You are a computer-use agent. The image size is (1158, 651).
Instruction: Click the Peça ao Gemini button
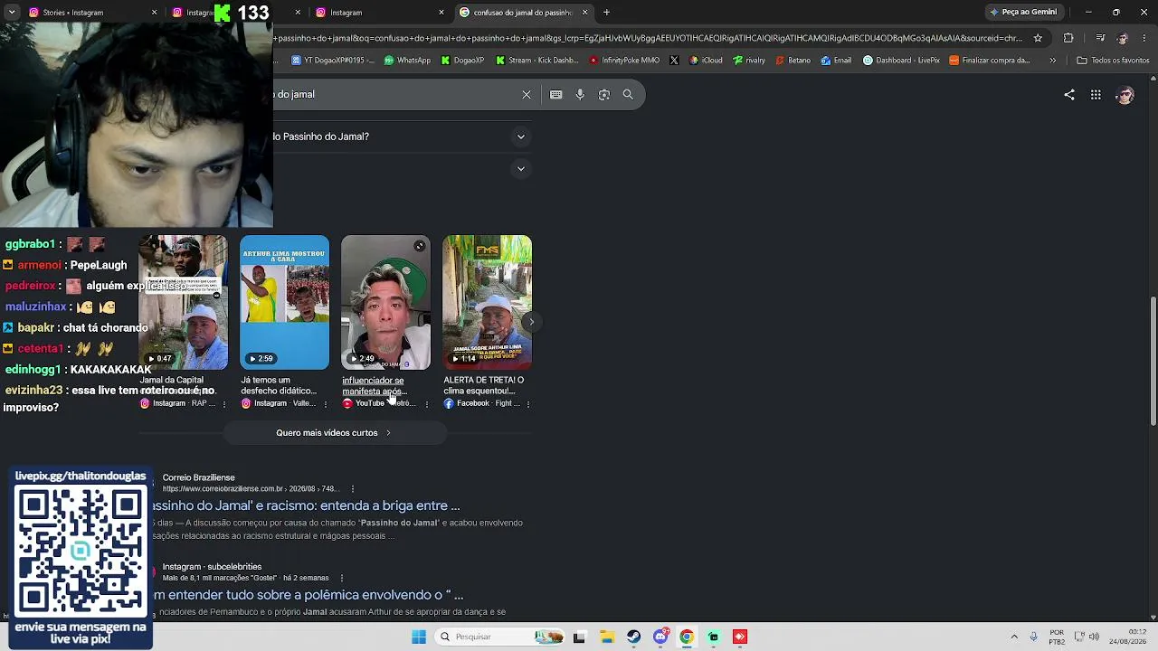[x=1023, y=13]
